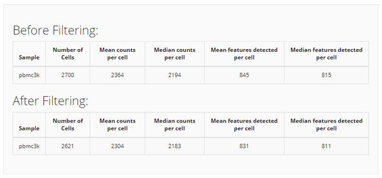Click the 2700 cell count value

68,75
